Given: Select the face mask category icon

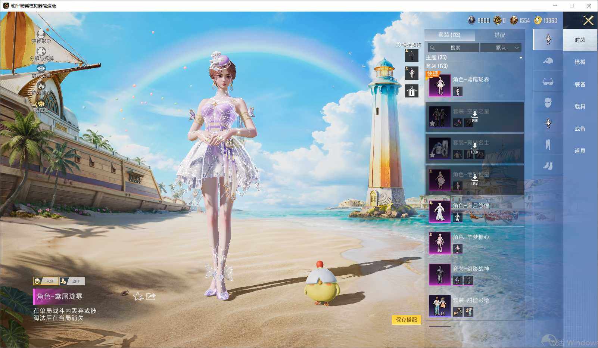Looking at the screenshot, I should coord(548,102).
